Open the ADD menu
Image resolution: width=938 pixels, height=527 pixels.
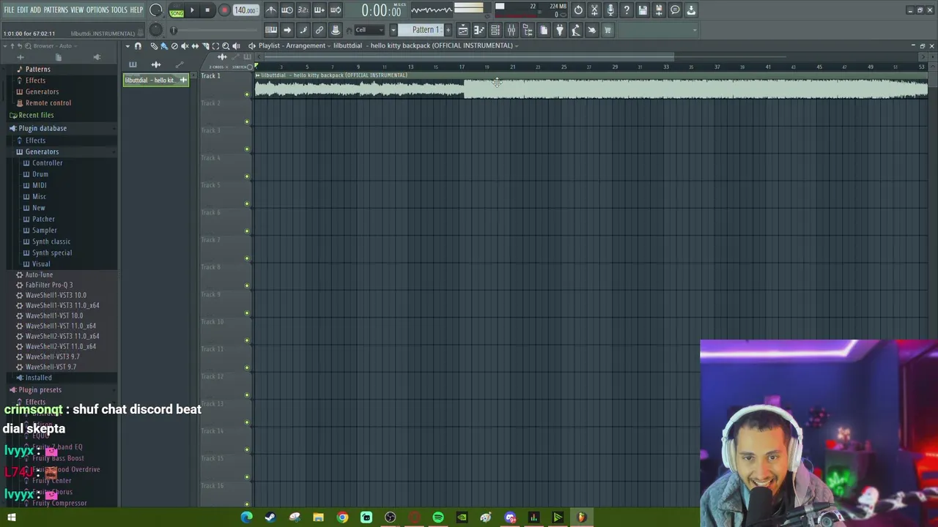(35, 10)
